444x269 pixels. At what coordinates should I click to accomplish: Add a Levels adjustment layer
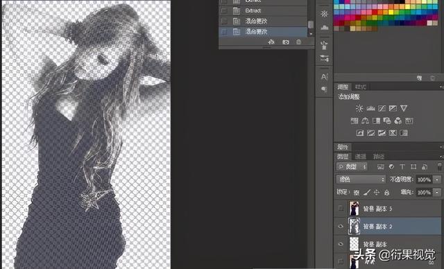pos(370,108)
